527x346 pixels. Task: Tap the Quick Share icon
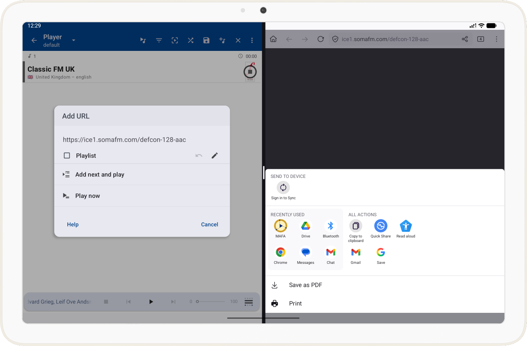point(380,226)
